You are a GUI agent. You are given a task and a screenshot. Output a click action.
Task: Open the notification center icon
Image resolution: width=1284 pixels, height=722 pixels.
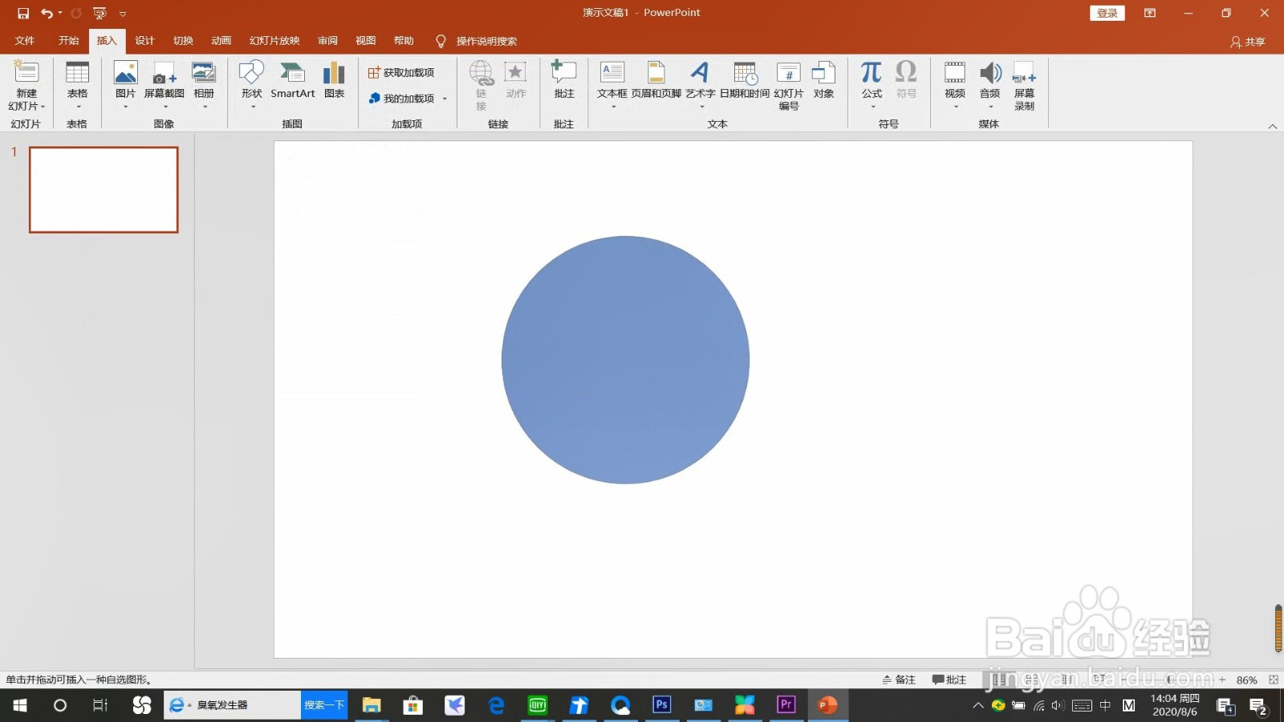1258,706
